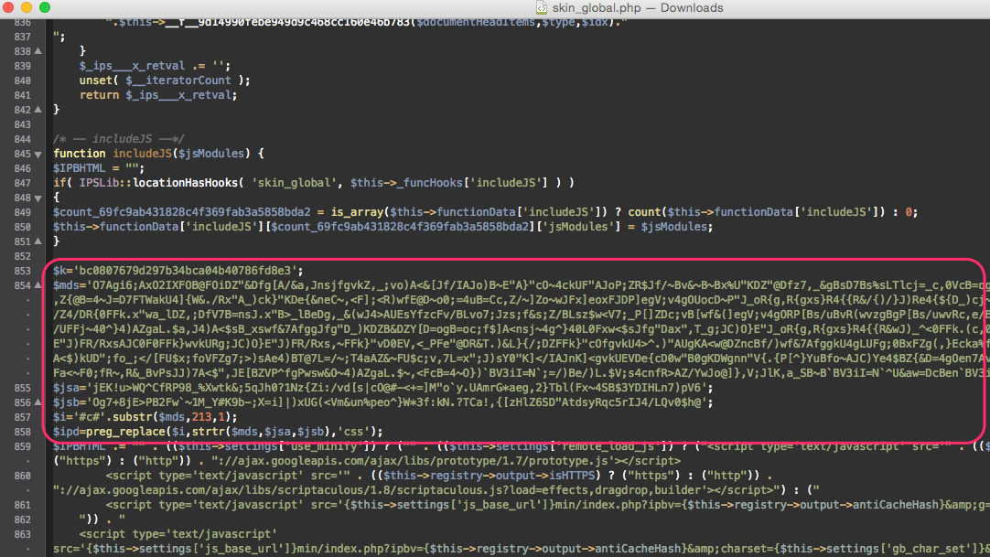Click the skin_global.php file icon in title bar
Viewport: 990px width, 557px height.
coord(541,7)
